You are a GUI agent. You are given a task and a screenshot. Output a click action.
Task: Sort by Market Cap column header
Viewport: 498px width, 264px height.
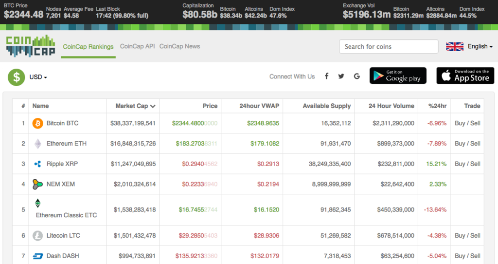pos(135,106)
